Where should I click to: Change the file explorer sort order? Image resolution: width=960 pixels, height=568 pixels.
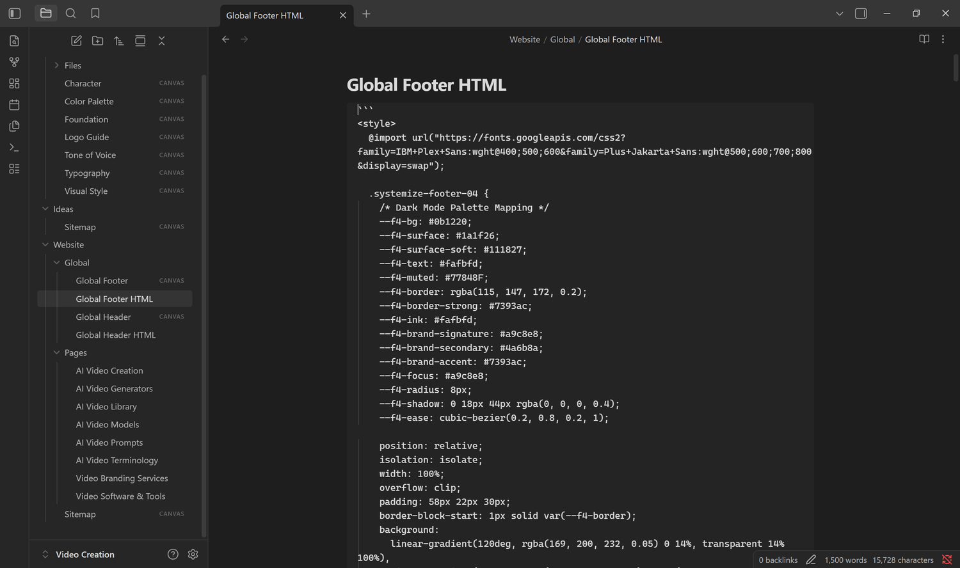[119, 41]
